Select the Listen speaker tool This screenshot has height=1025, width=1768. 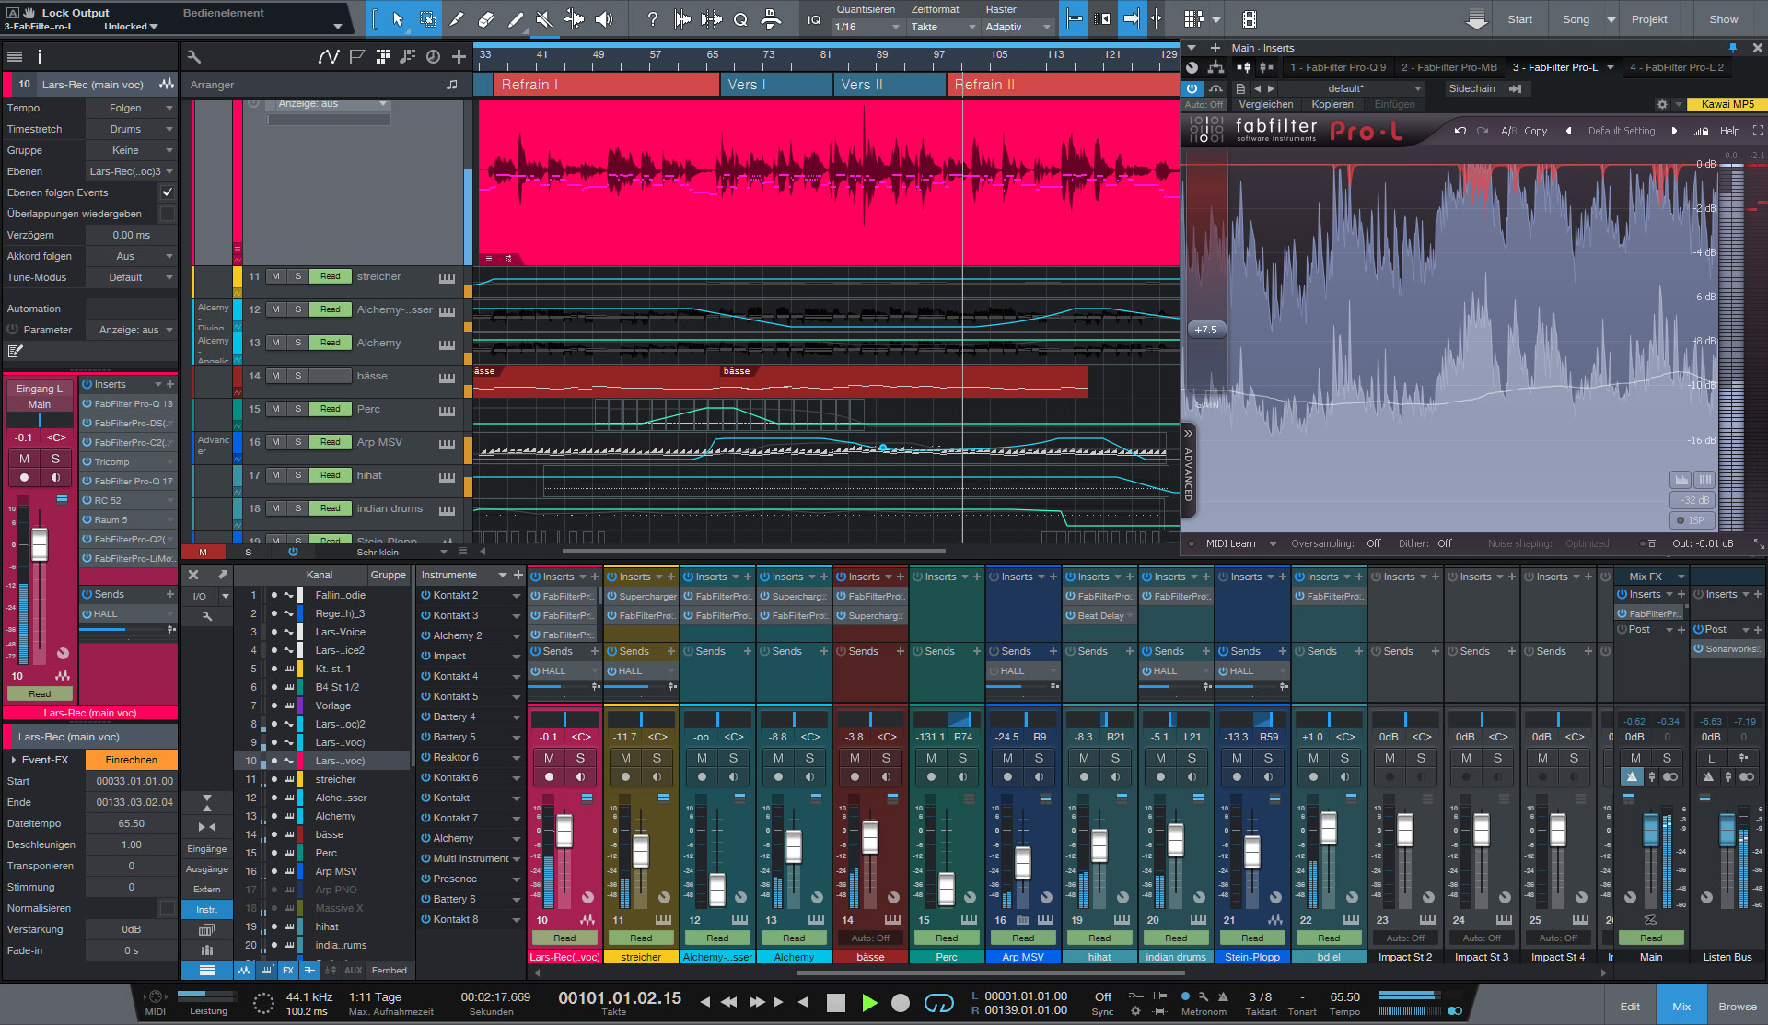click(x=604, y=19)
